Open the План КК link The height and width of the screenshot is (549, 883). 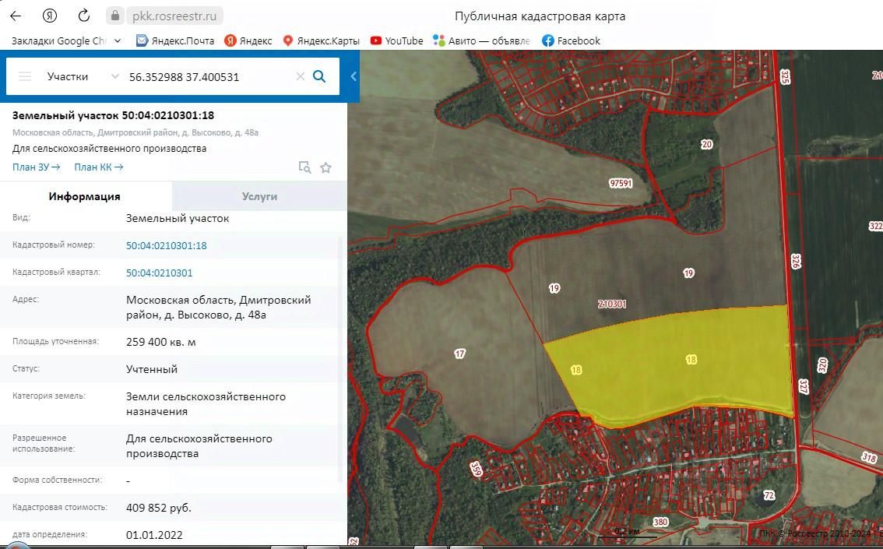99,167
